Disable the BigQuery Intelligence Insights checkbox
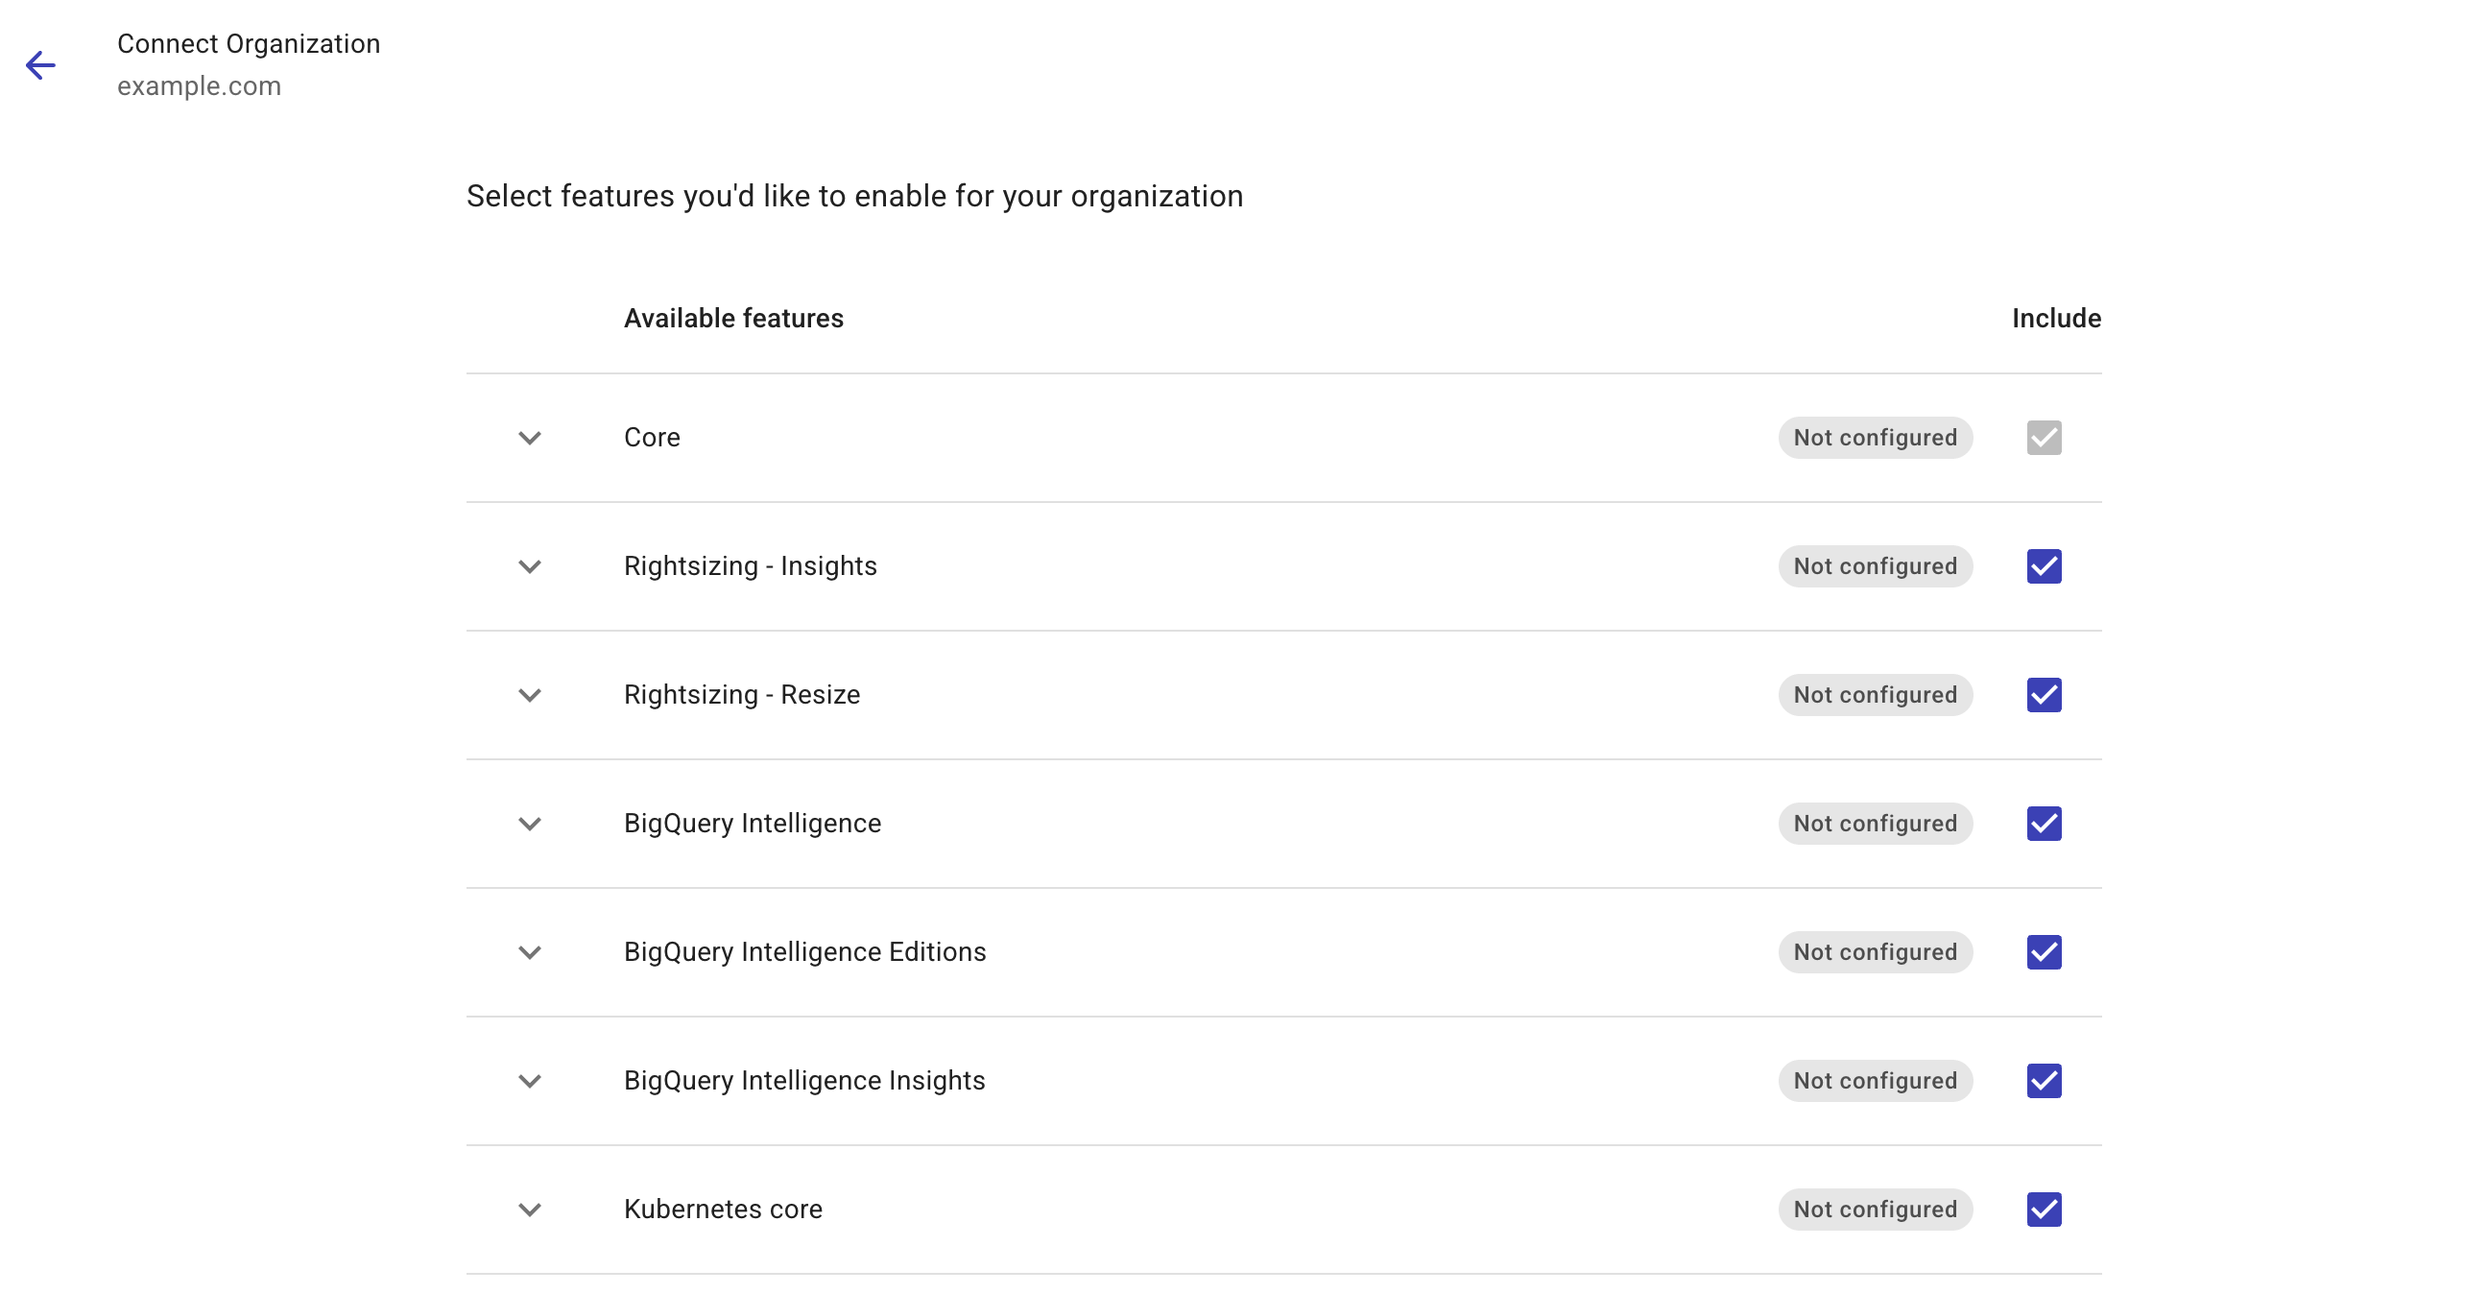The height and width of the screenshot is (1294, 2488). click(x=2045, y=1081)
